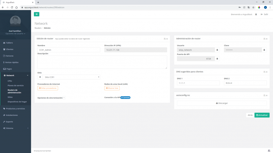
Task: Click the footer bottom-right icon
Action: [269, 151]
